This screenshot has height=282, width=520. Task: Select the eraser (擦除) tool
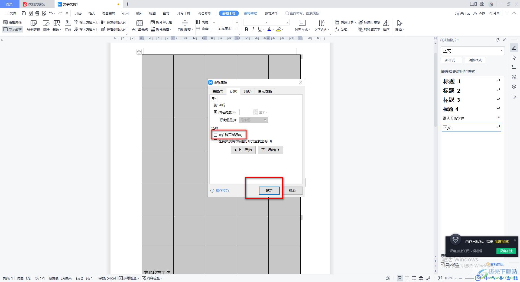(x=46, y=26)
